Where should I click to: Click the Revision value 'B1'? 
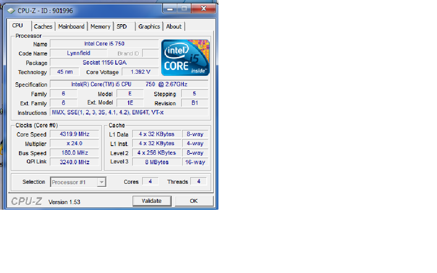click(x=195, y=103)
